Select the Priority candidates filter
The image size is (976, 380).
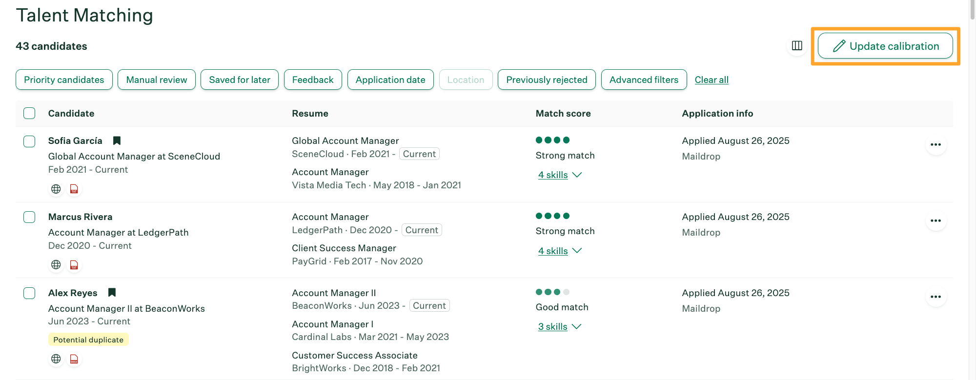point(64,80)
